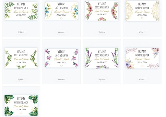Click the heart icon on the eucalyptus design

click(x=21, y=18)
